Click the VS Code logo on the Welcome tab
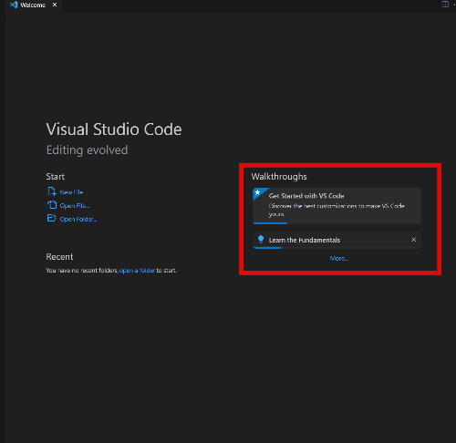This screenshot has width=456, height=443. tap(14, 5)
